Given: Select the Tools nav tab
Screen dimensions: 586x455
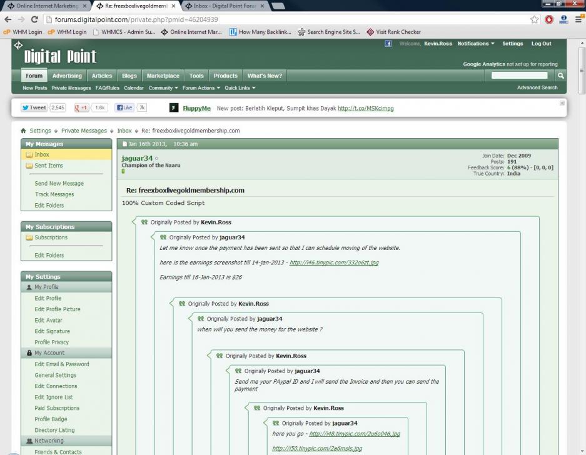Looking at the screenshot, I should (x=196, y=76).
